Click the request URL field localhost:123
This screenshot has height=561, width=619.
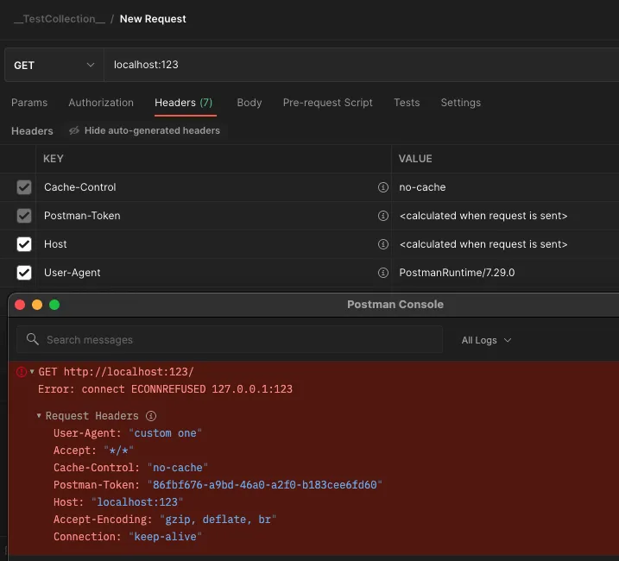pos(361,65)
